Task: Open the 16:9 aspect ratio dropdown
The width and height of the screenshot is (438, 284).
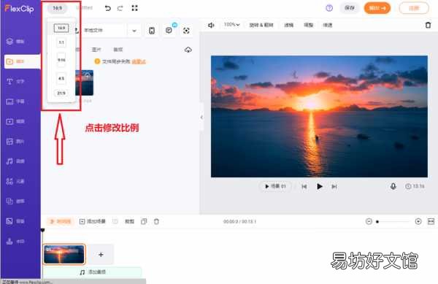Action: (x=57, y=8)
